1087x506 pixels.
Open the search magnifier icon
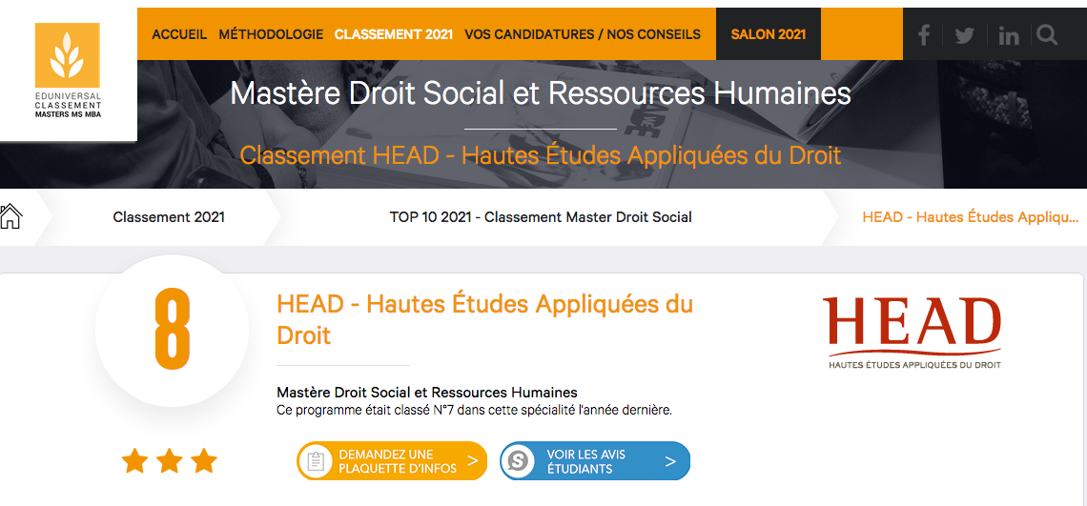1047,34
